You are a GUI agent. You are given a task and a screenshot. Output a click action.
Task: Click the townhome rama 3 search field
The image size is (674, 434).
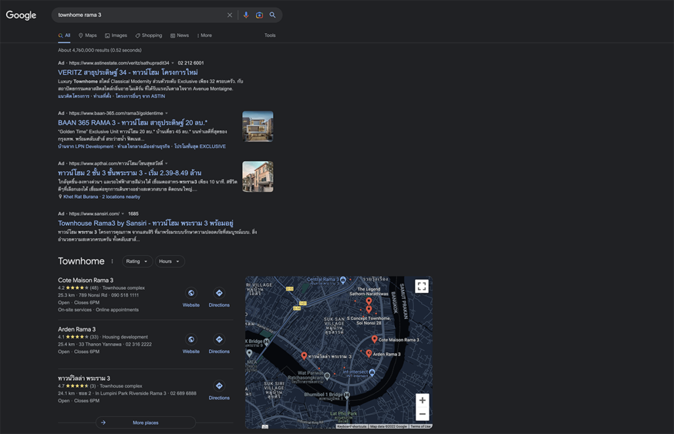140,15
